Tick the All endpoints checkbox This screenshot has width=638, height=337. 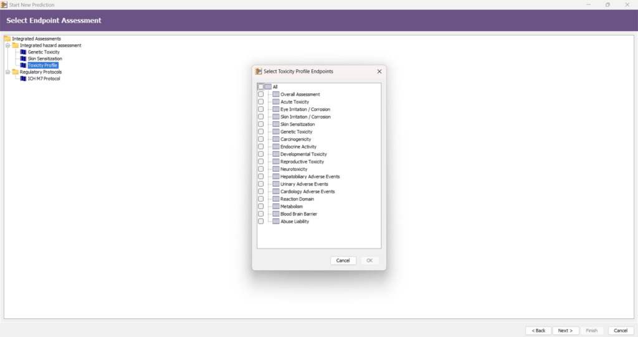point(260,87)
